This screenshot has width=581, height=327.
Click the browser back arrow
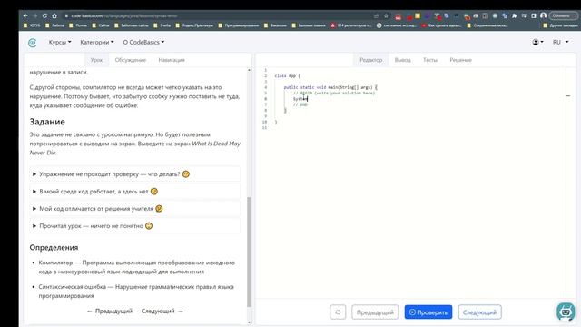25,16
